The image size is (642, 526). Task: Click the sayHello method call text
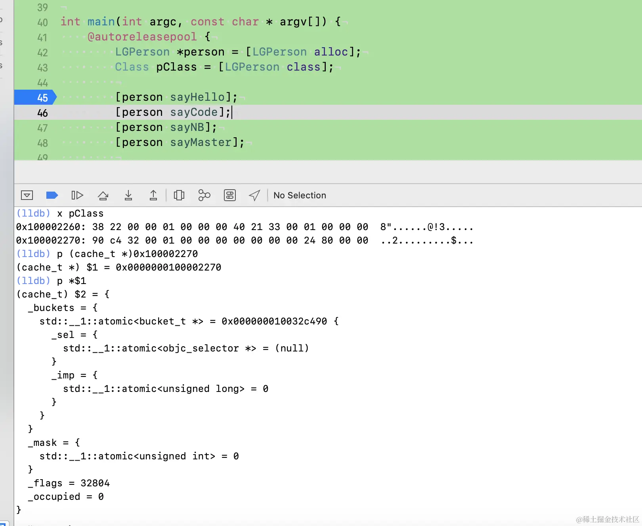point(198,97)
